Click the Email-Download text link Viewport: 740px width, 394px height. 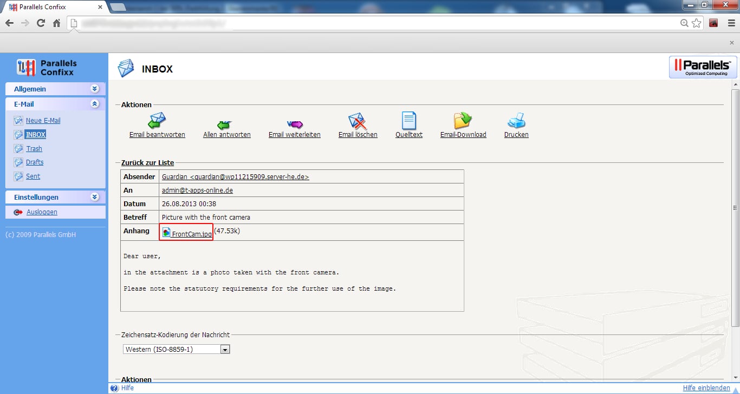point(463,135)
